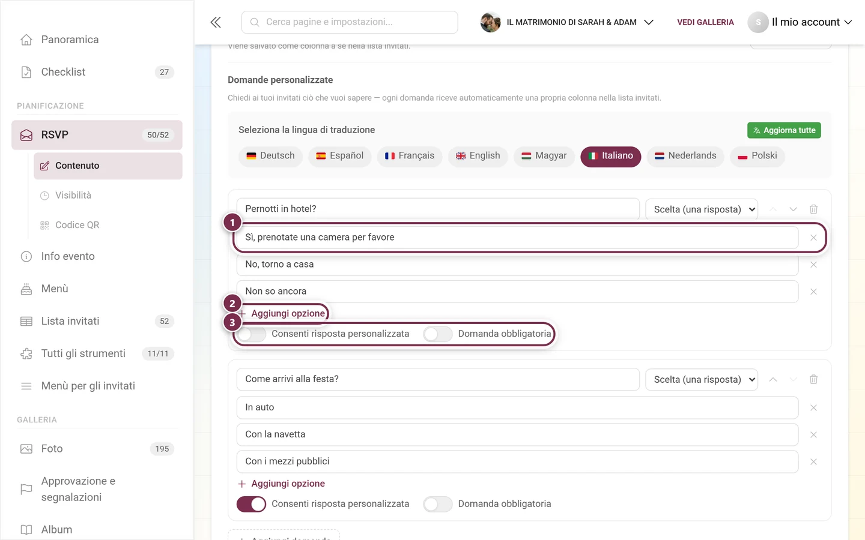
Task: Edit the "Pernotti in hotel?" question title field
Action: 438,209
